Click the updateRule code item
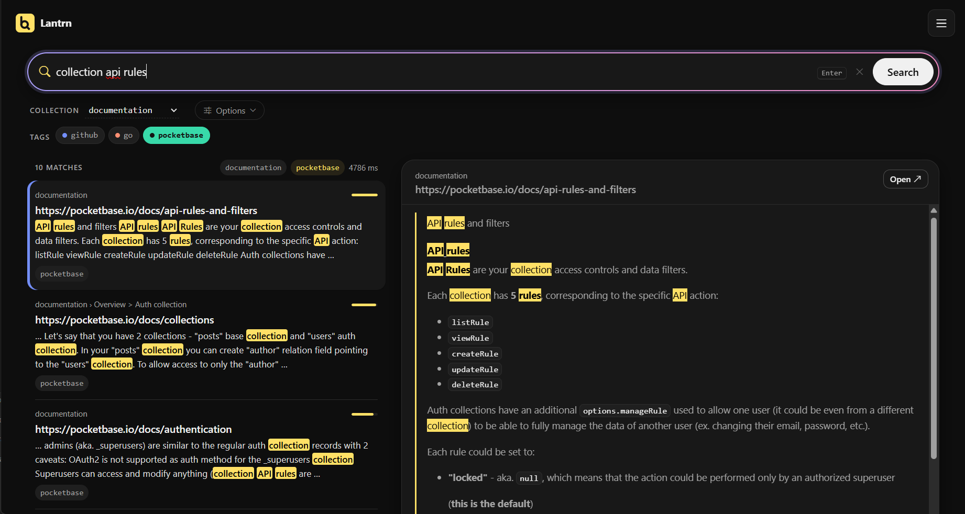This screenshot has height=514, width=965. click(x=475, y=370)
